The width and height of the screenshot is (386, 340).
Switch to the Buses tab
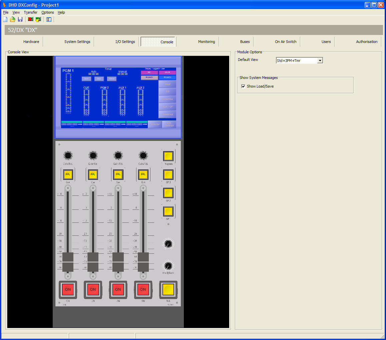[245, 42]
